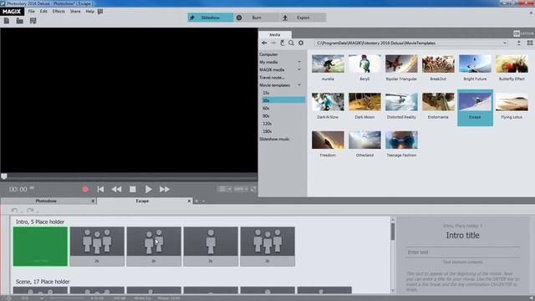Screen dimensions: 535x301
Task: Open Travel route entry
Action: tap(272, 78)
